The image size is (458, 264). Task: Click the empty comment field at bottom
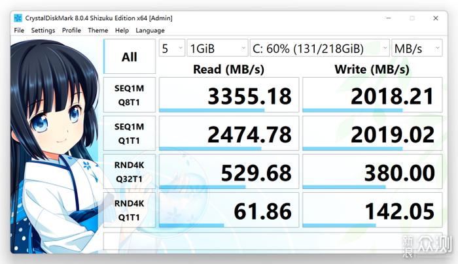pyautogui.click(x=273, y=241)
